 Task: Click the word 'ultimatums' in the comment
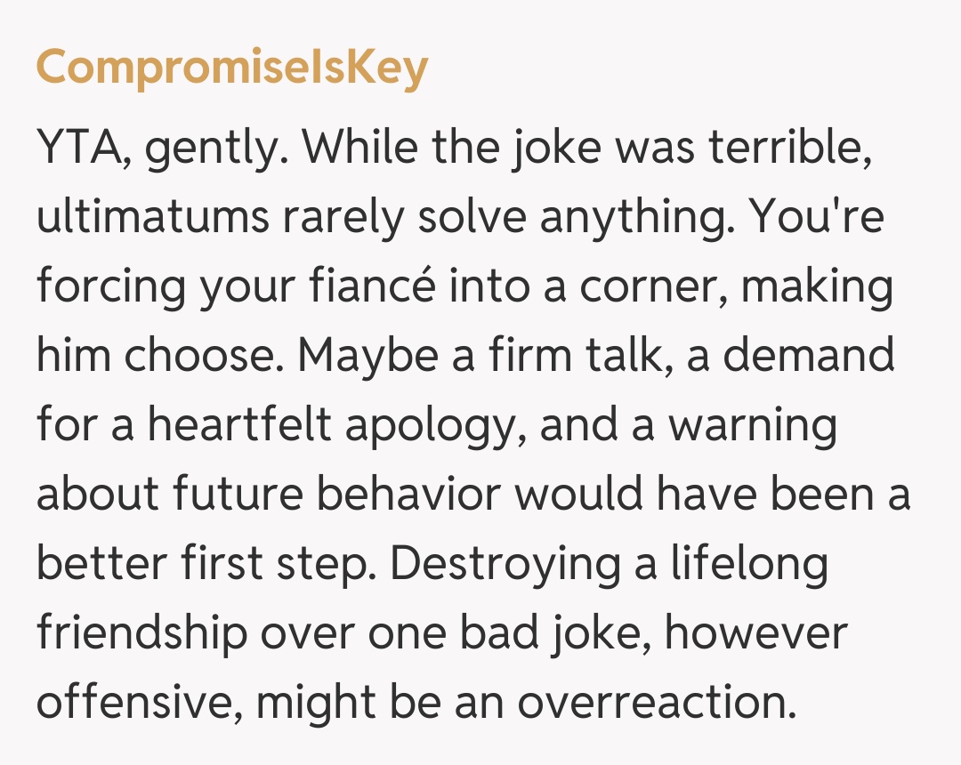pos(152,217)
